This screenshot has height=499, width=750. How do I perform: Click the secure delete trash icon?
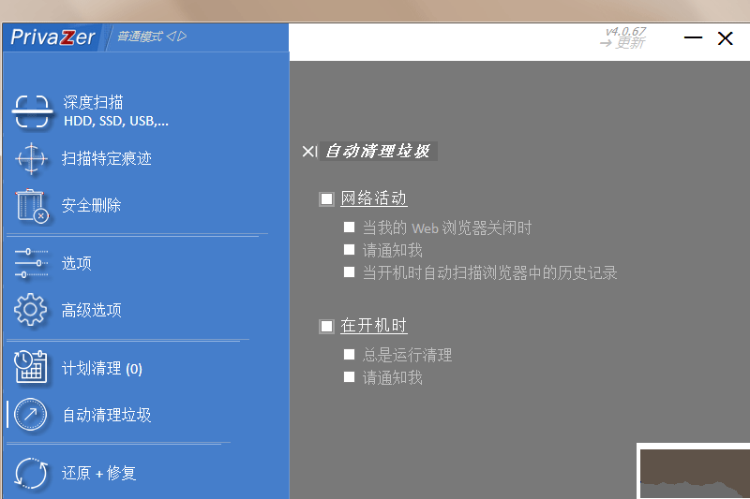point(32,206)
